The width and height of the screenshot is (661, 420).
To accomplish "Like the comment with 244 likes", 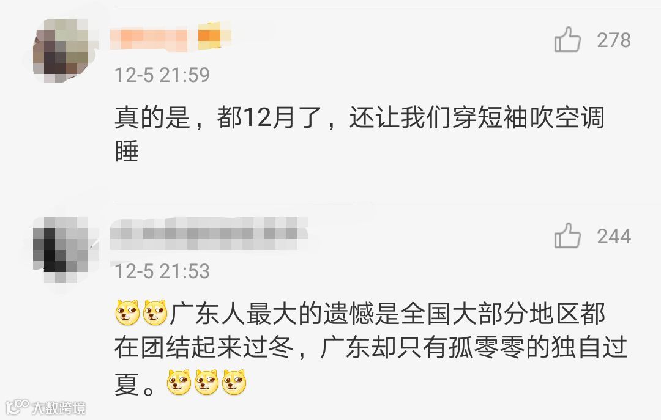I will point(567,235).
